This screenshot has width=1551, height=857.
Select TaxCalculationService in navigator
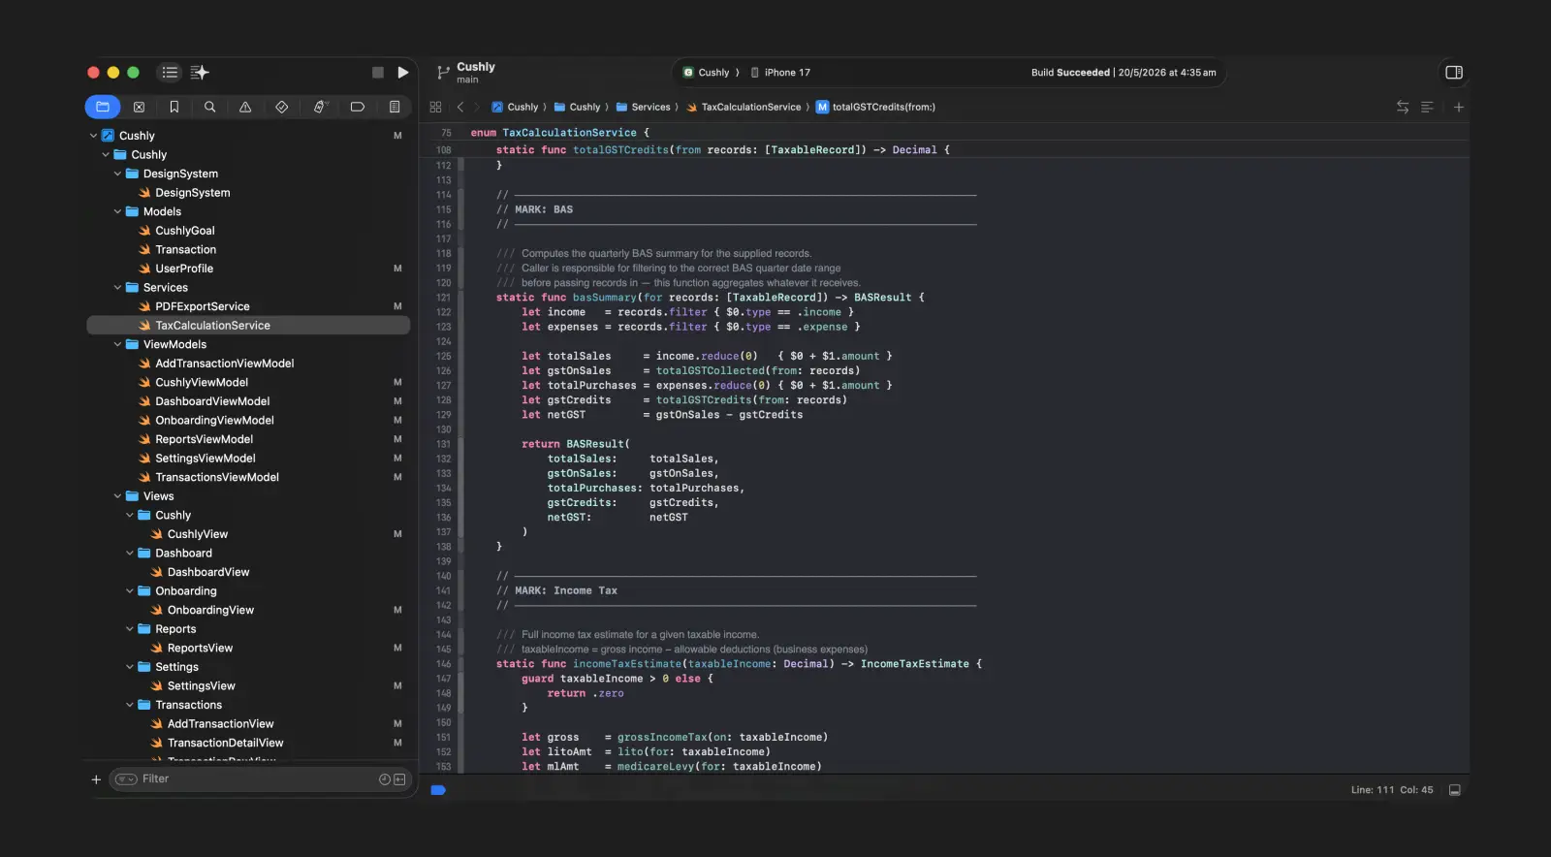tap(248, 326)
